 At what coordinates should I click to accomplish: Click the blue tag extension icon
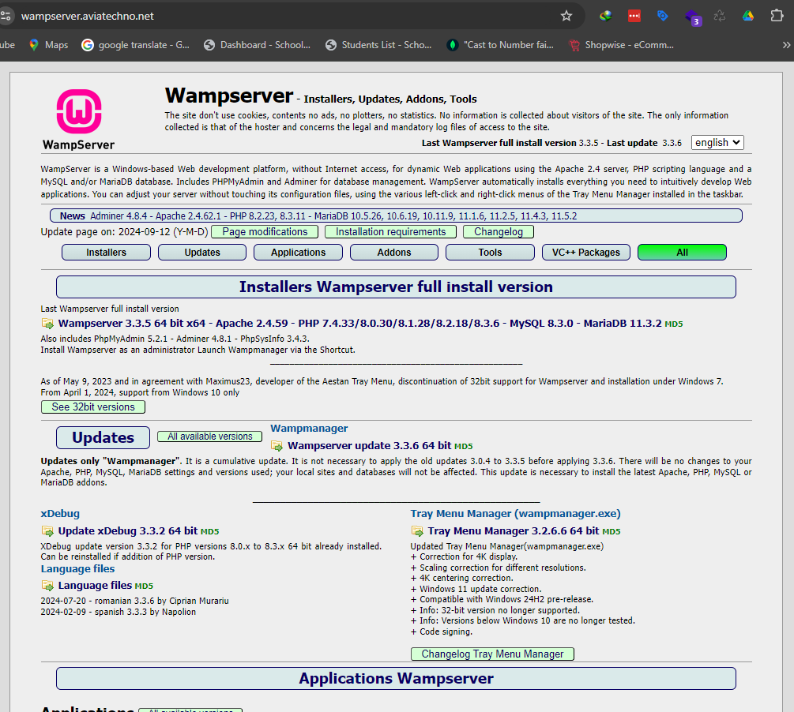[x=662, y=17]
